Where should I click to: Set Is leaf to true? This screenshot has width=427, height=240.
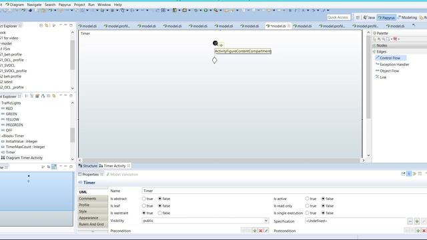point(144,206)
